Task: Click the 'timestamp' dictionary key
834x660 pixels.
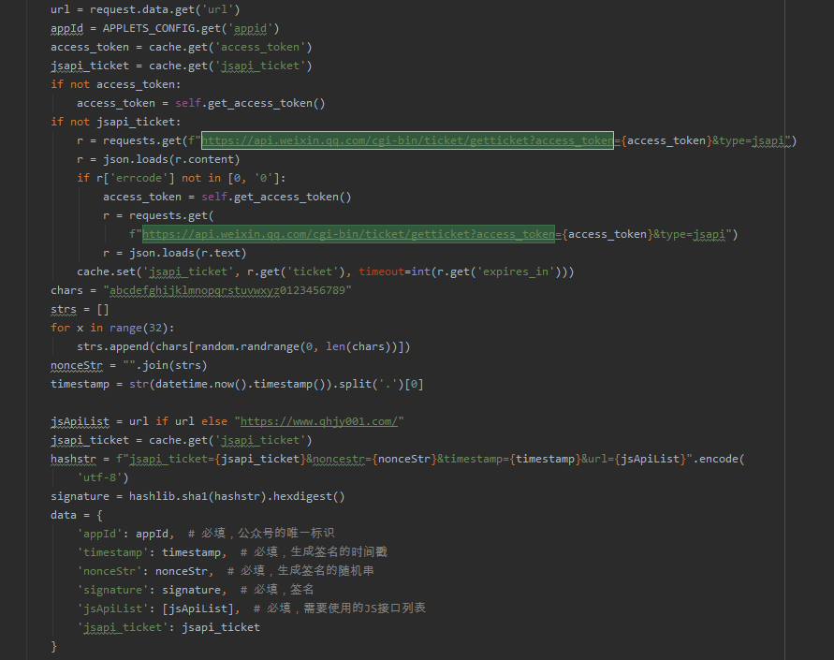Action: tap(112, 552)
